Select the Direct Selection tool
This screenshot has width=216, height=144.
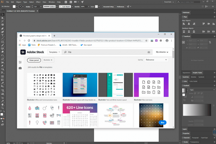pos(2,18)
